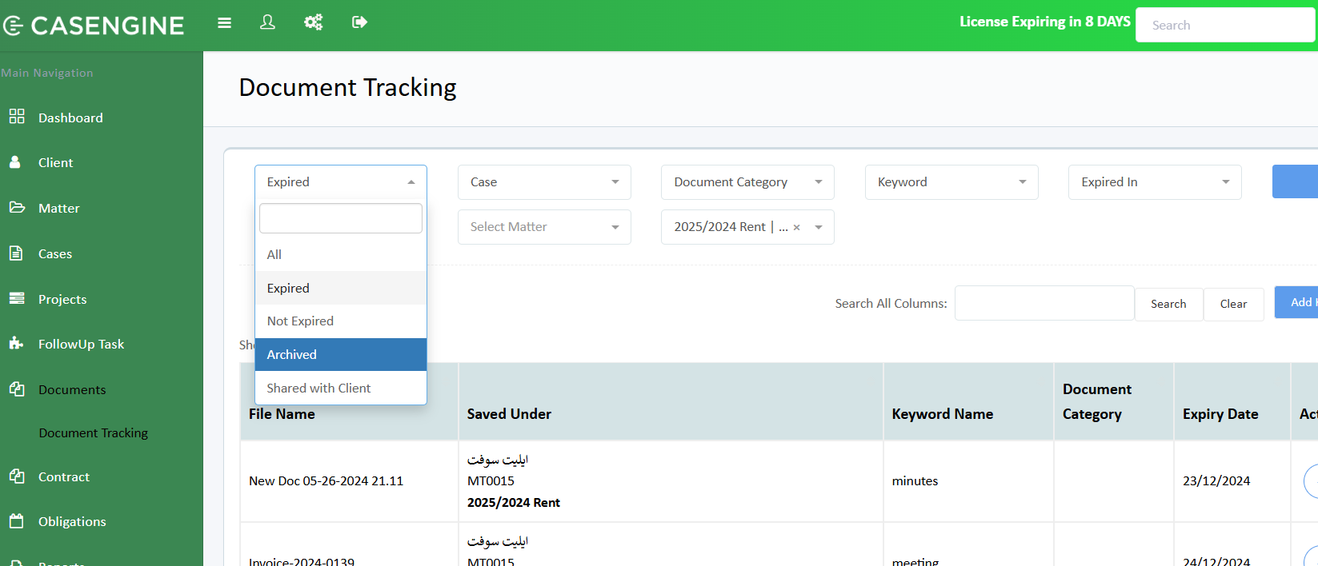Screen dimensions: 1318x566
Task: Click the FollowUp Task puzzle icon
Action: 16,344
